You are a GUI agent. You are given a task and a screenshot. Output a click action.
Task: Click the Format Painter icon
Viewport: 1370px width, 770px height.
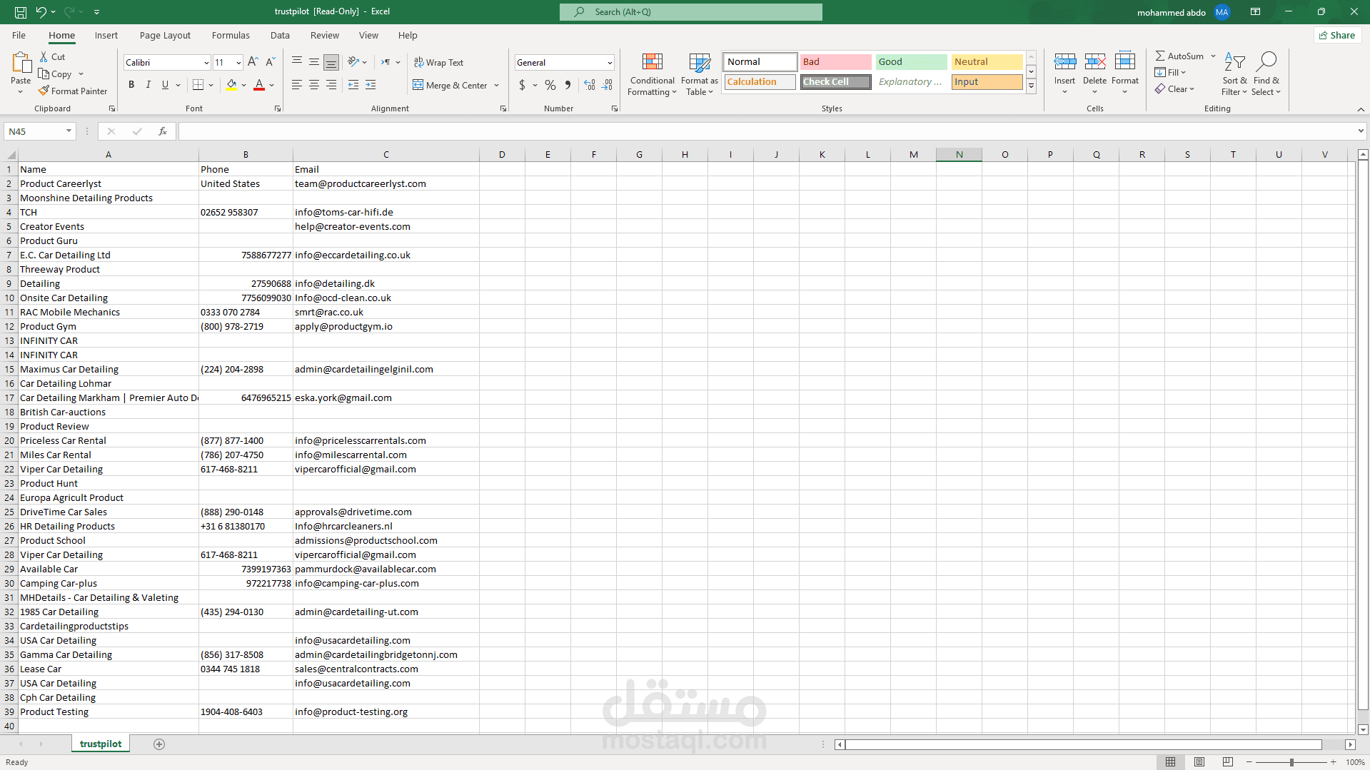[x=44, y=91]
